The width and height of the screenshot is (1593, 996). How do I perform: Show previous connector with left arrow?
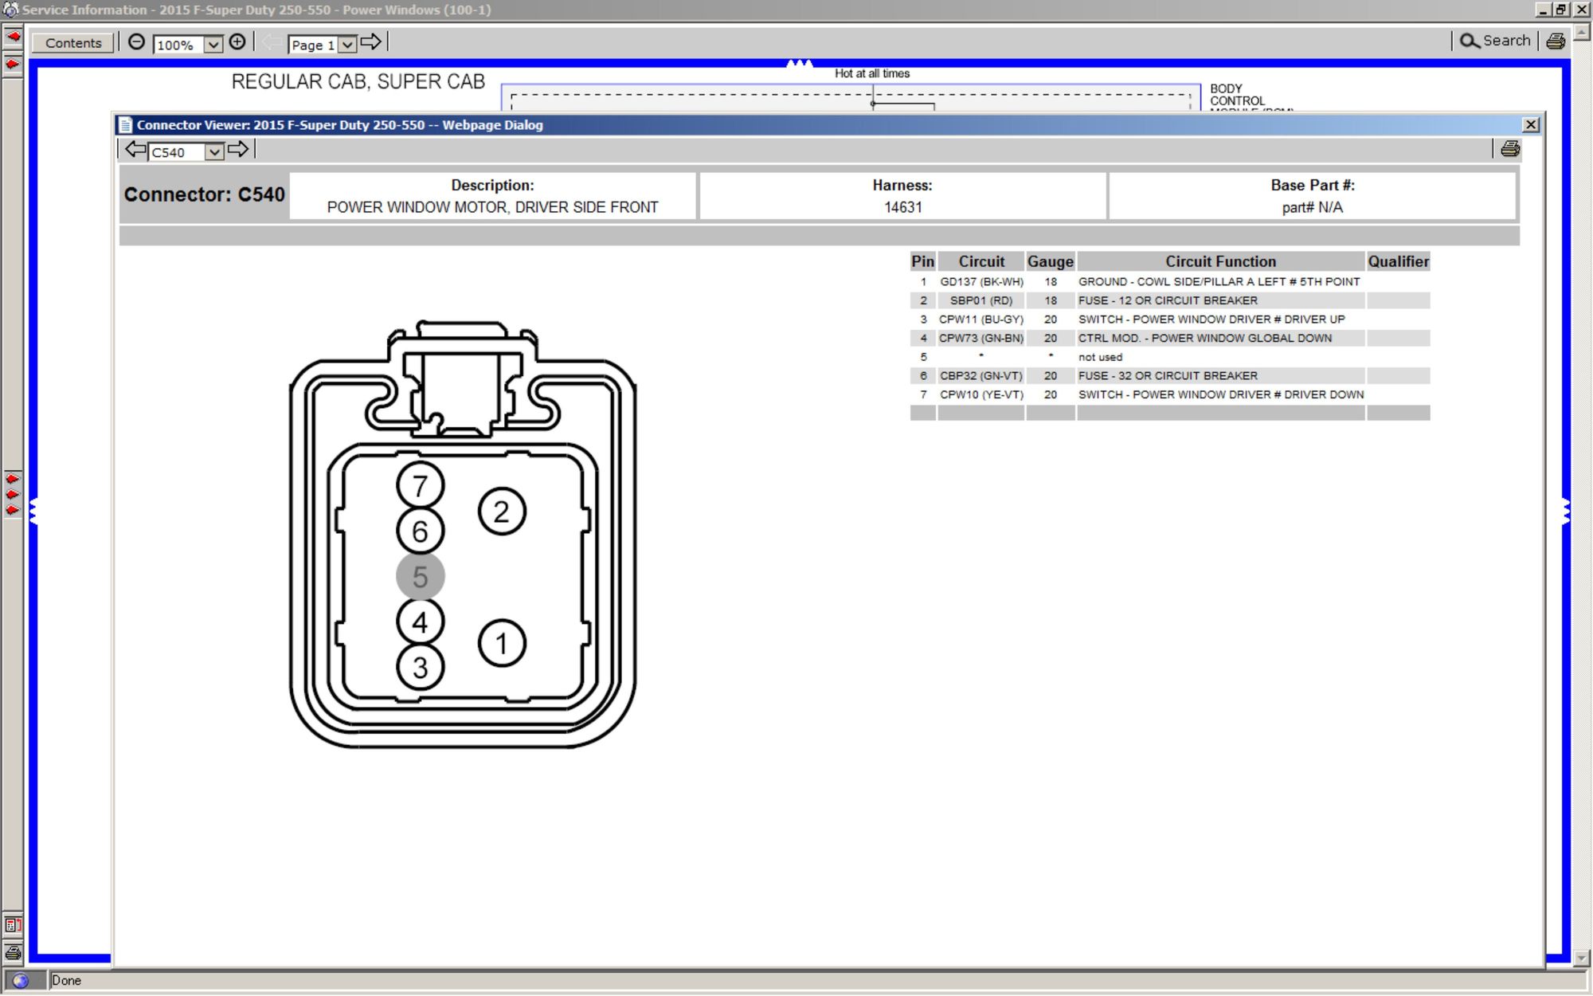coord(135,150)
